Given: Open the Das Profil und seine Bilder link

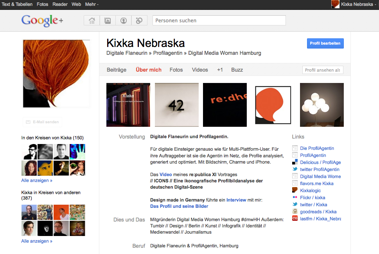Looking at the screenshot, I should [x=179, y=206].
